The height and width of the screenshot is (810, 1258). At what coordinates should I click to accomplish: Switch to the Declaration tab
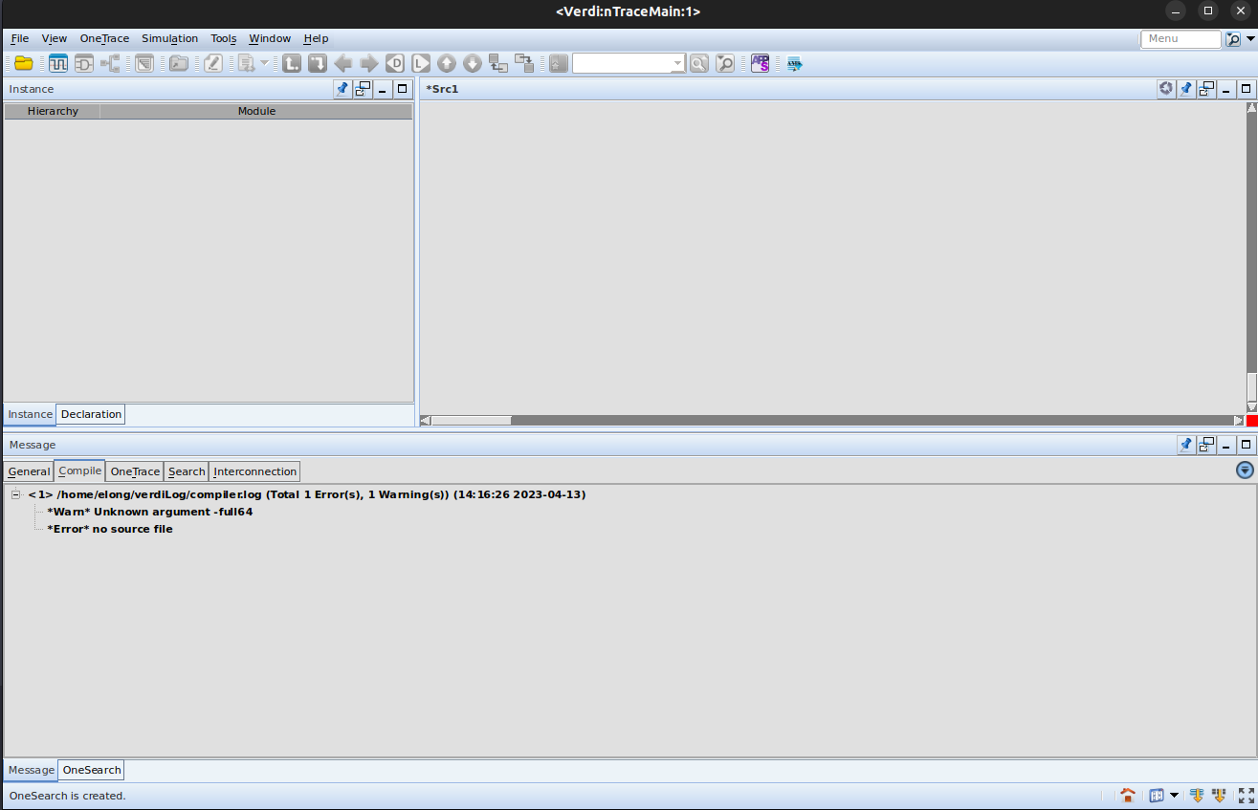91,414
